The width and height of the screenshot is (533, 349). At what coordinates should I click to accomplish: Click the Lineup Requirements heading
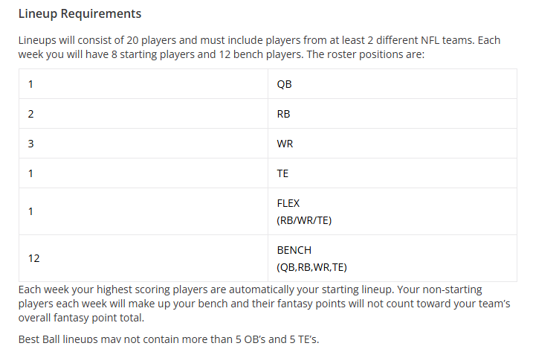(80, 14)
